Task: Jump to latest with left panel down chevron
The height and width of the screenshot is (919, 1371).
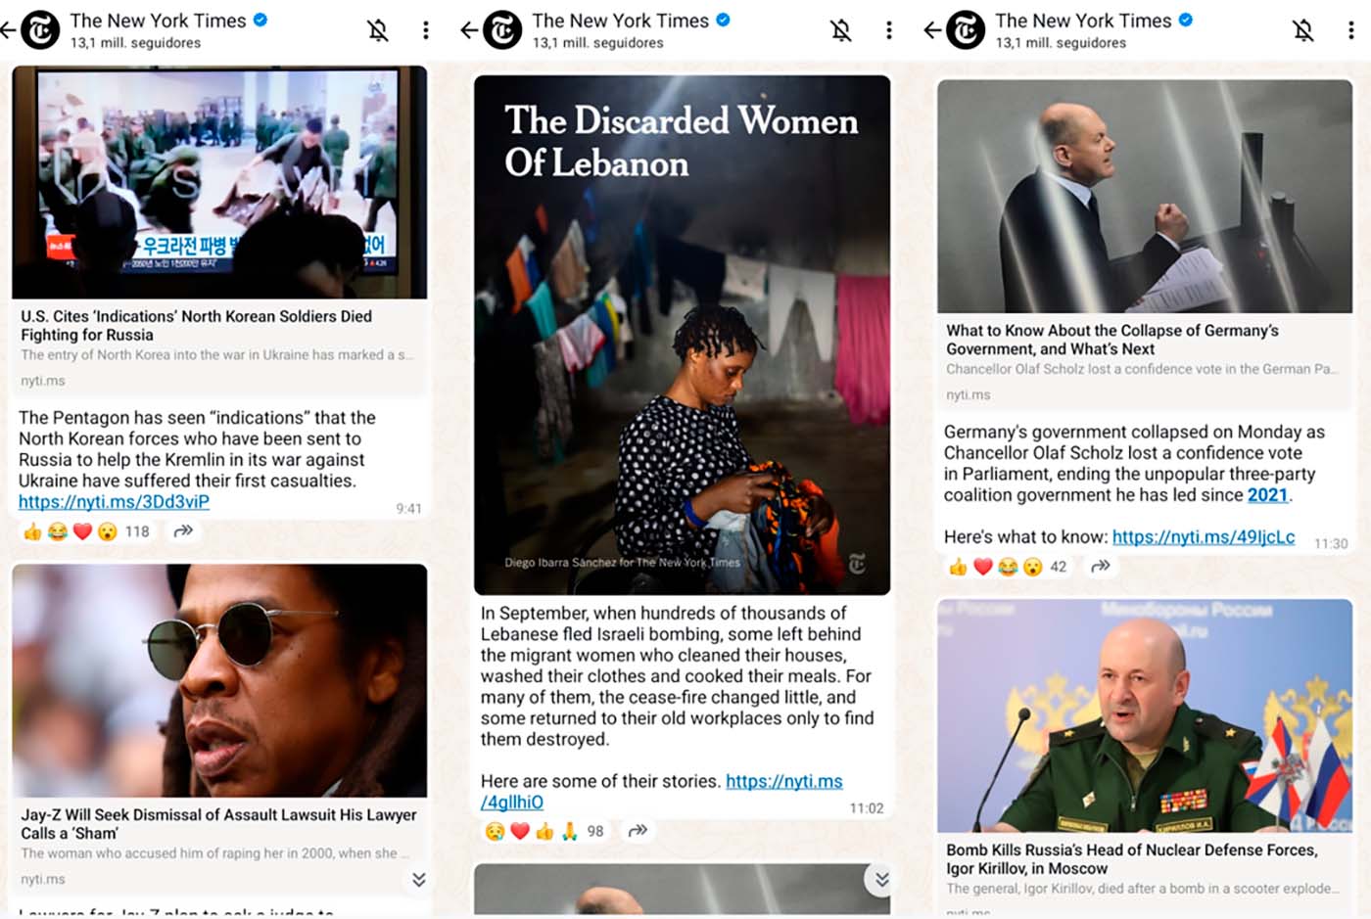Action: tap(418, 880)
